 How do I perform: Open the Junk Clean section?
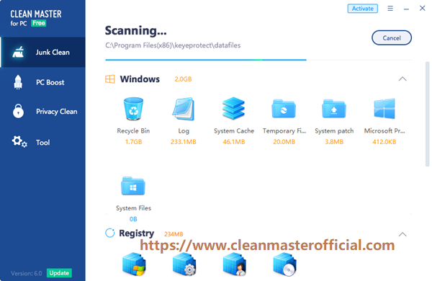tap(43, 52)
